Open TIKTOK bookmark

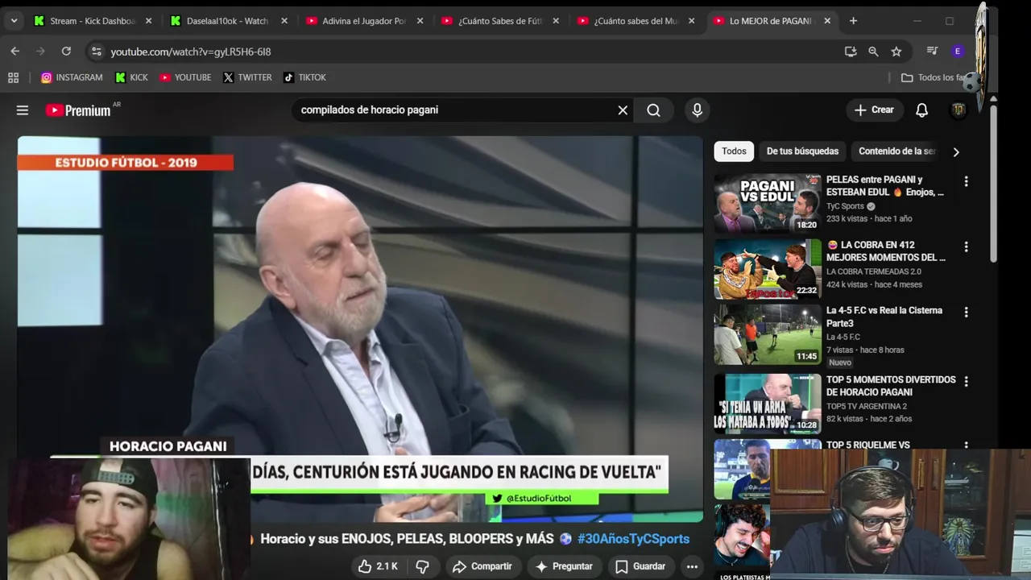pyautogui.click(x=304, y=77)
